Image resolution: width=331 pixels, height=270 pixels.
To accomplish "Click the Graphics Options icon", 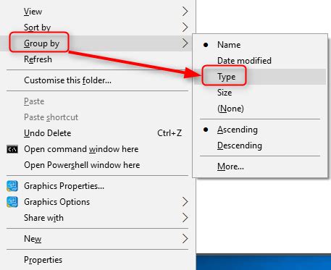I will (12, 202).
